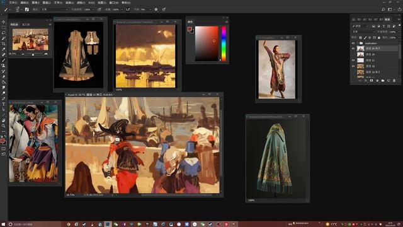Select the Eyedropper tool
The width and height of the screenshot is (403, 227).
(4, 49)
